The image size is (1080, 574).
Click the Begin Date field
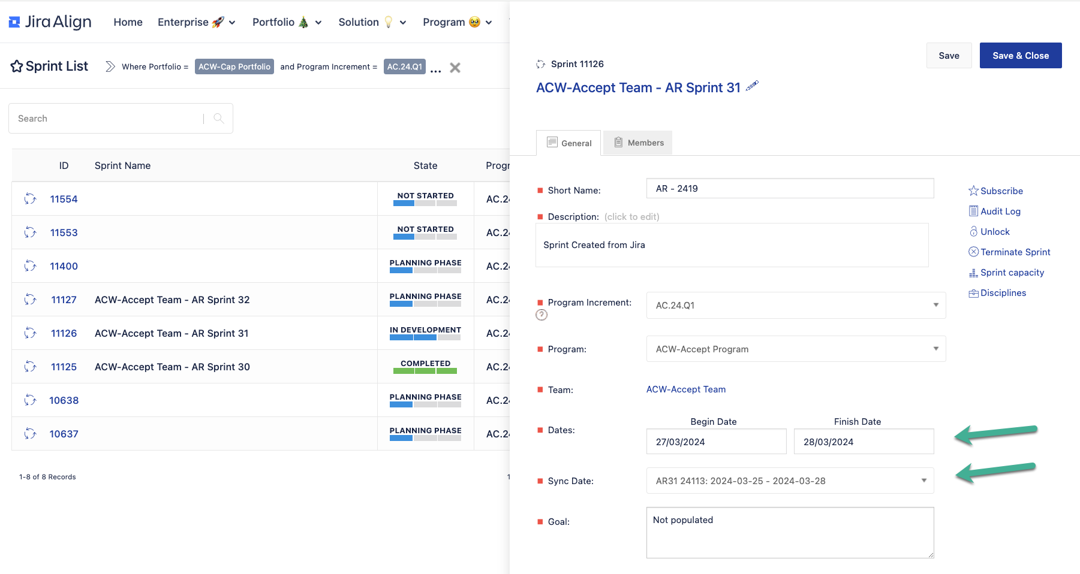click(x=716, y=442)
